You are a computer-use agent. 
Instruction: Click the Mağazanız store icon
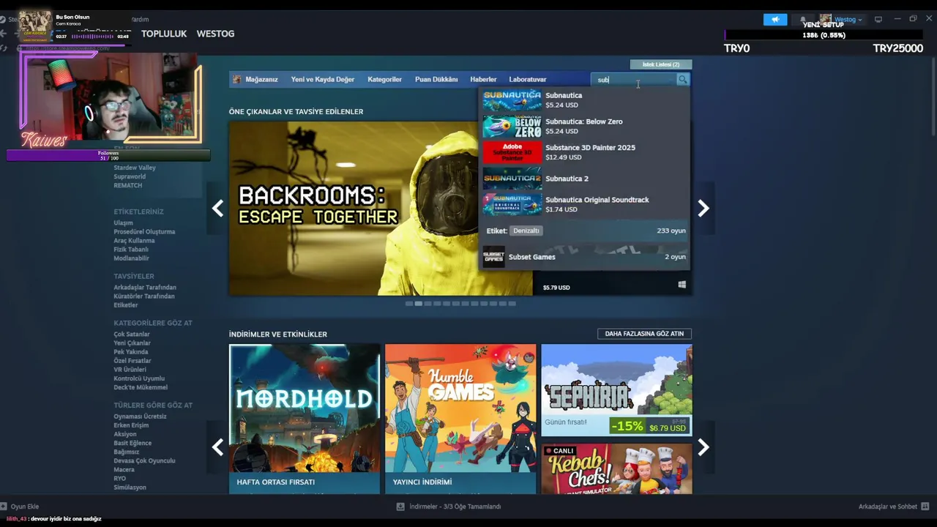pos(236,79)
